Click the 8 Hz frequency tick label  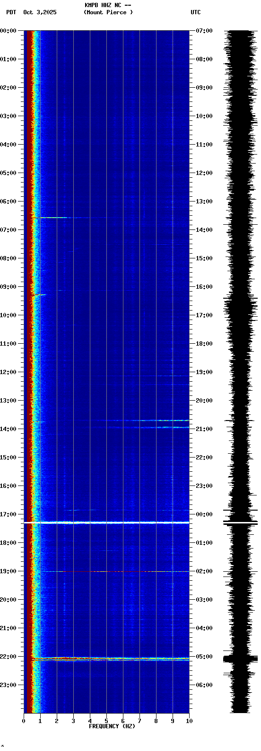[x=156, y=721]
